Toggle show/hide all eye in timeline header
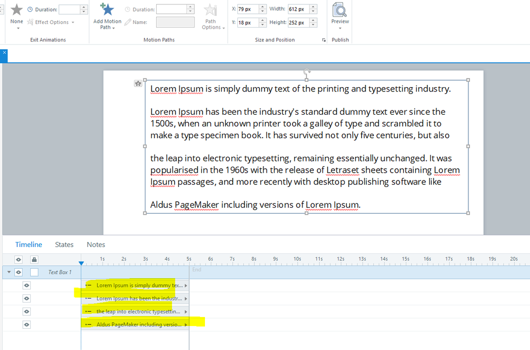 (19, 259)
